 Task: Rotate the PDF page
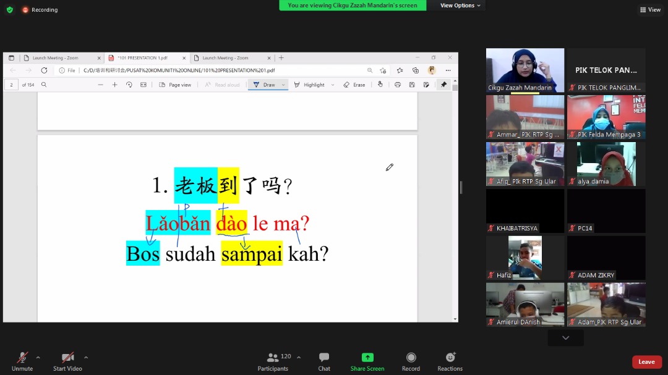(x=129, y=85)
